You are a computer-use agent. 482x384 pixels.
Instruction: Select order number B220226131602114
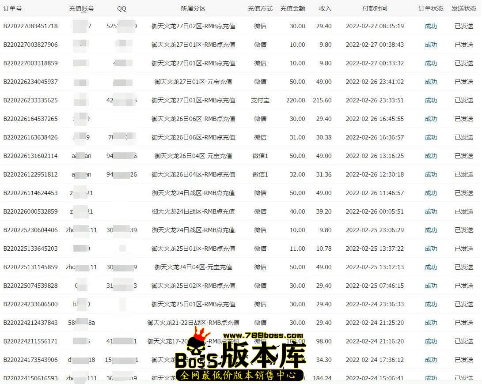30,156
